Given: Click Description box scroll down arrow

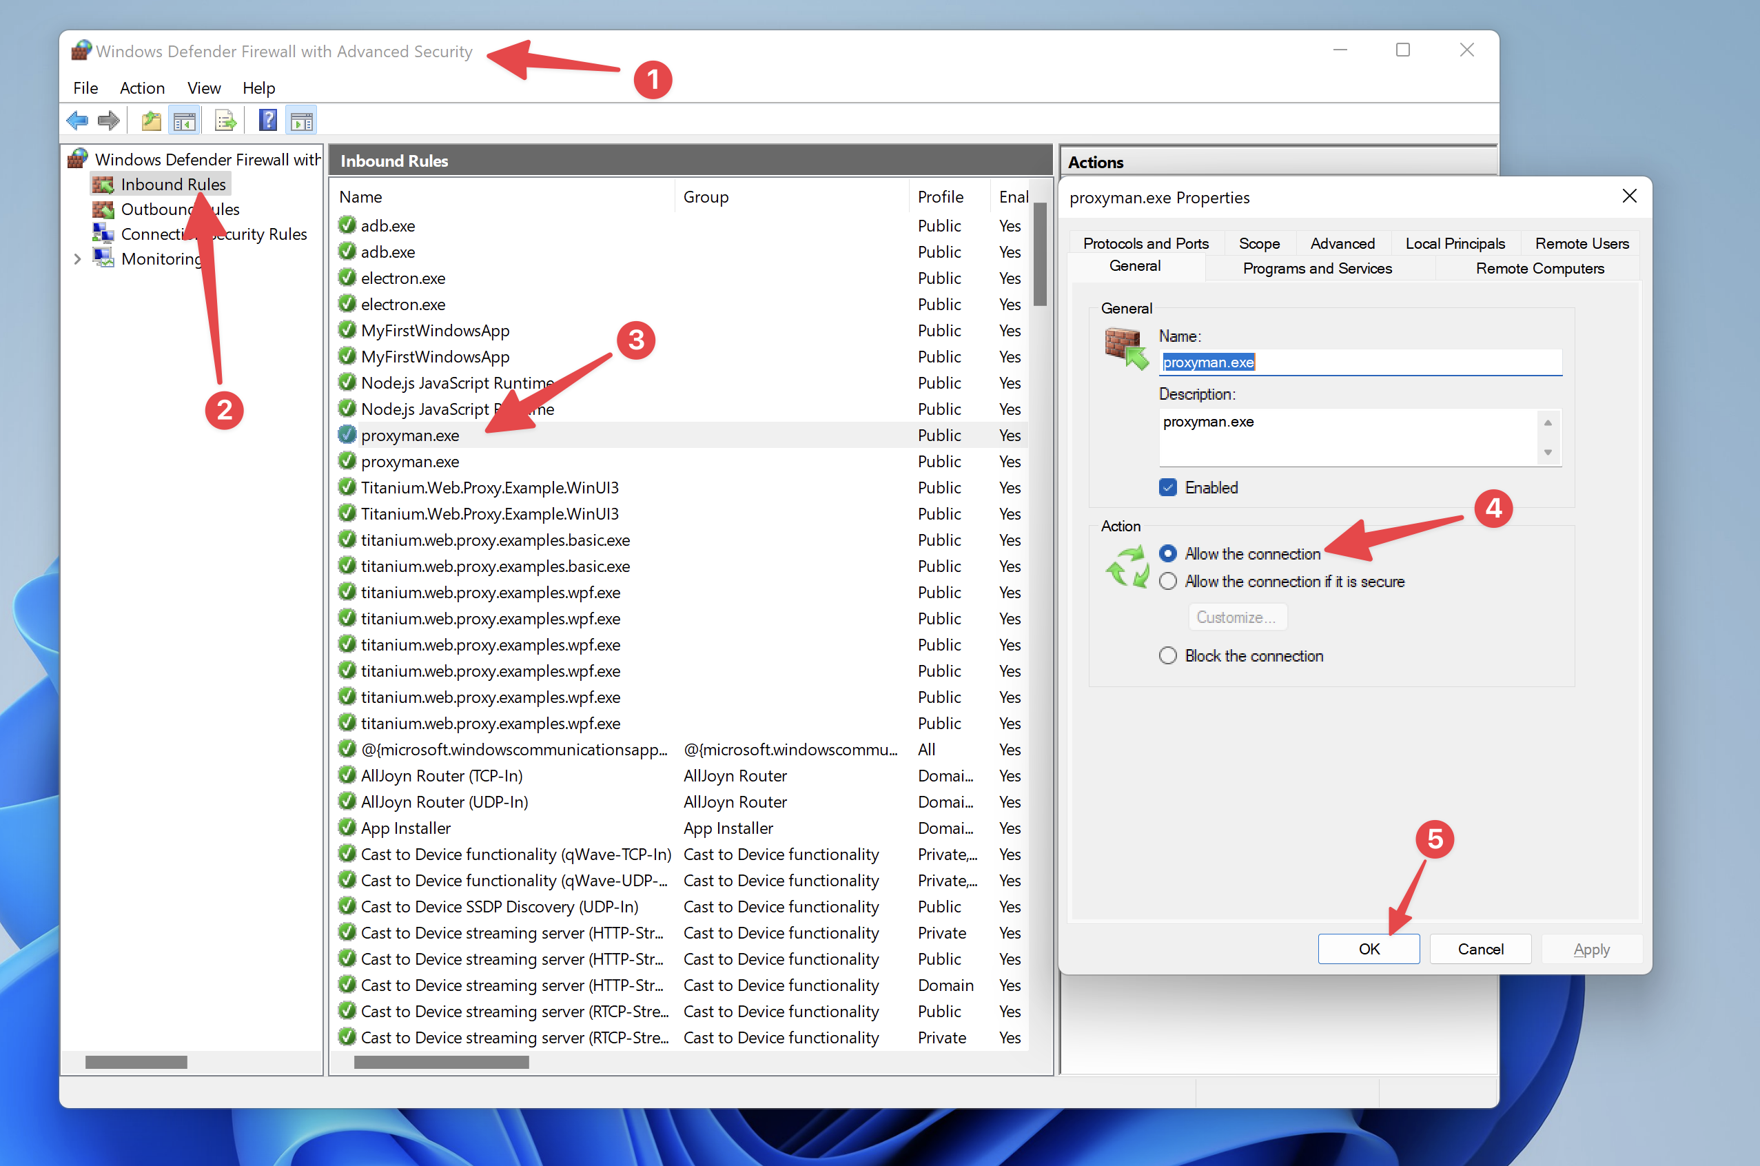Looking at the screenshot, I should (x=1547, y=452).
